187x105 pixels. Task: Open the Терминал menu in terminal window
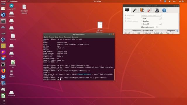point(67,37)
